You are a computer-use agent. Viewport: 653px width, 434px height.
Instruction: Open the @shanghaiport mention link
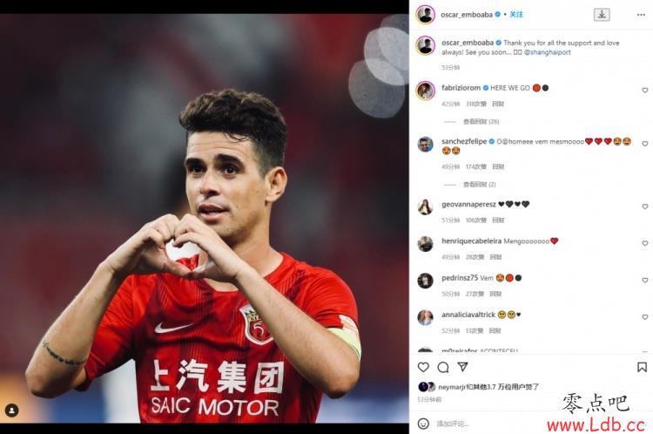click(x=548, y=52)
